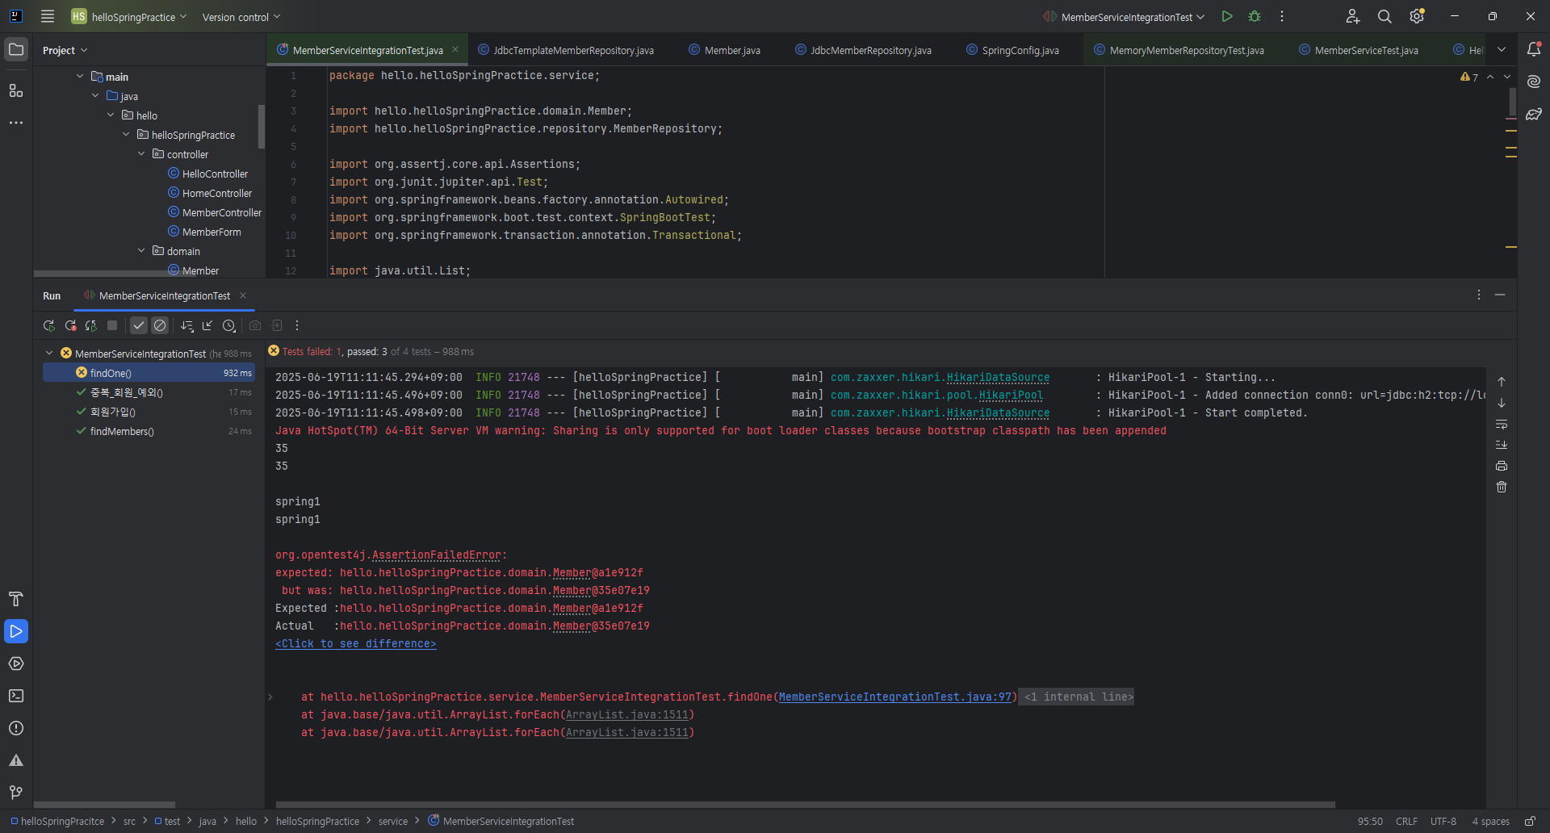Open the AI Assistant spiral icon
1550x833 pixels.
pyautogui.click(x=1534, y=82)
